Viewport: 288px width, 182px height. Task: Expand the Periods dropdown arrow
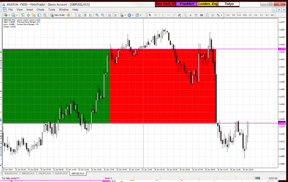pos(133,15)
